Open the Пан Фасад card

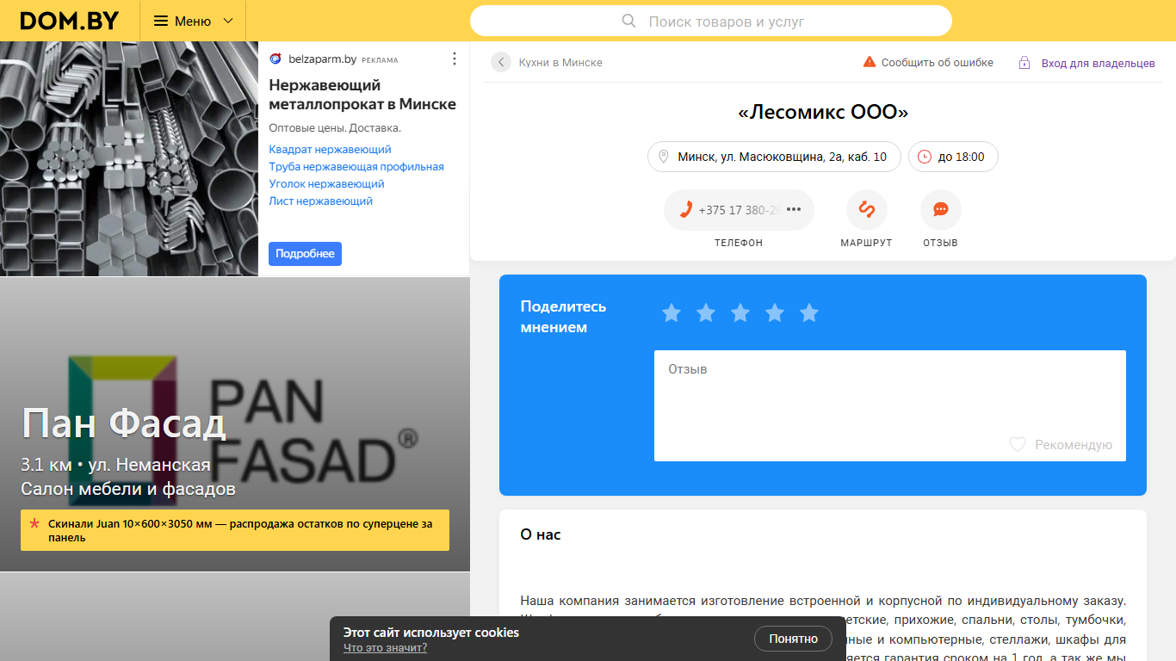pyautogui.click(x=235, y=424)
